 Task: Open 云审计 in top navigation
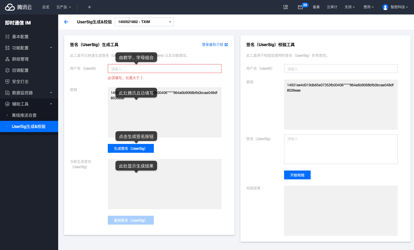click(332, 7)
